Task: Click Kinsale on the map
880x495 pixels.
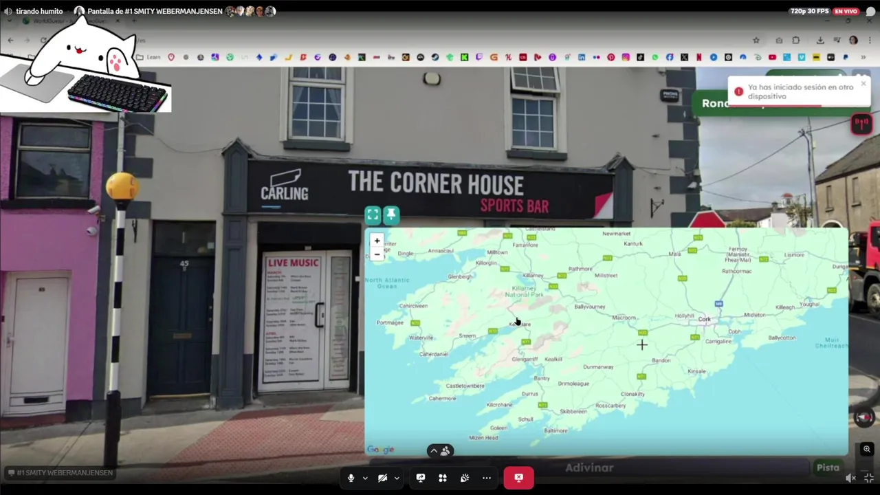Action: coord(696,371)
